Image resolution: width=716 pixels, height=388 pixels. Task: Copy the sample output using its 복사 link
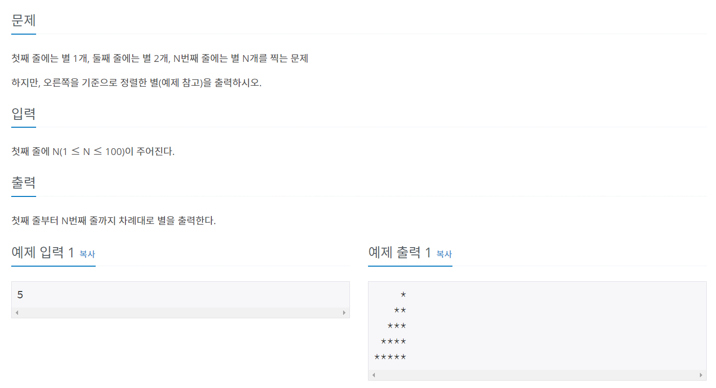point(443,254)
